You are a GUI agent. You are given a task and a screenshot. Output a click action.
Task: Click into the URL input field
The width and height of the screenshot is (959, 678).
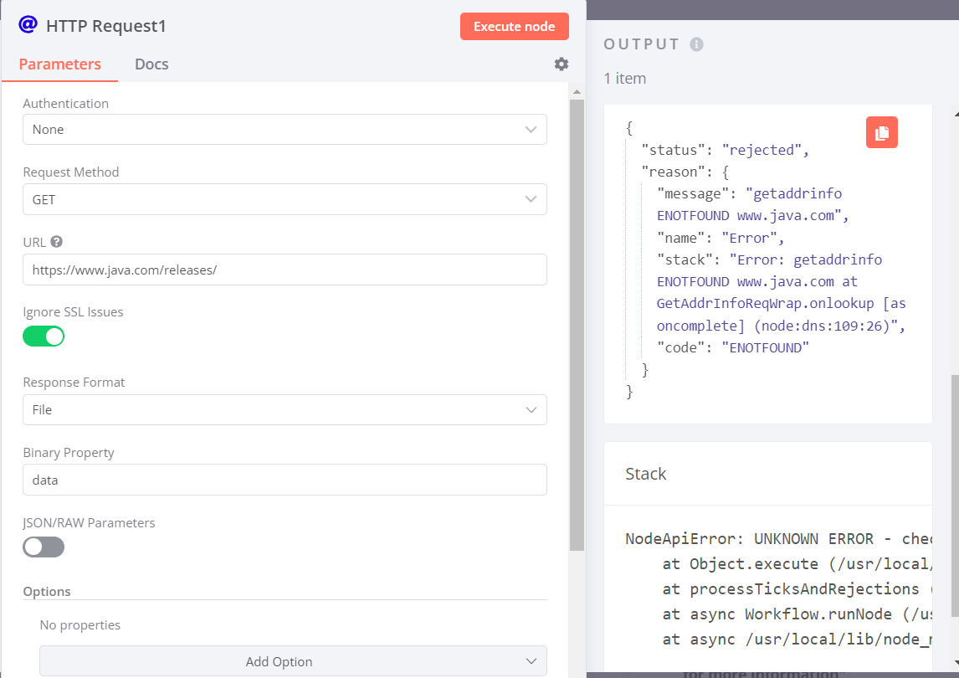point(285,270)
